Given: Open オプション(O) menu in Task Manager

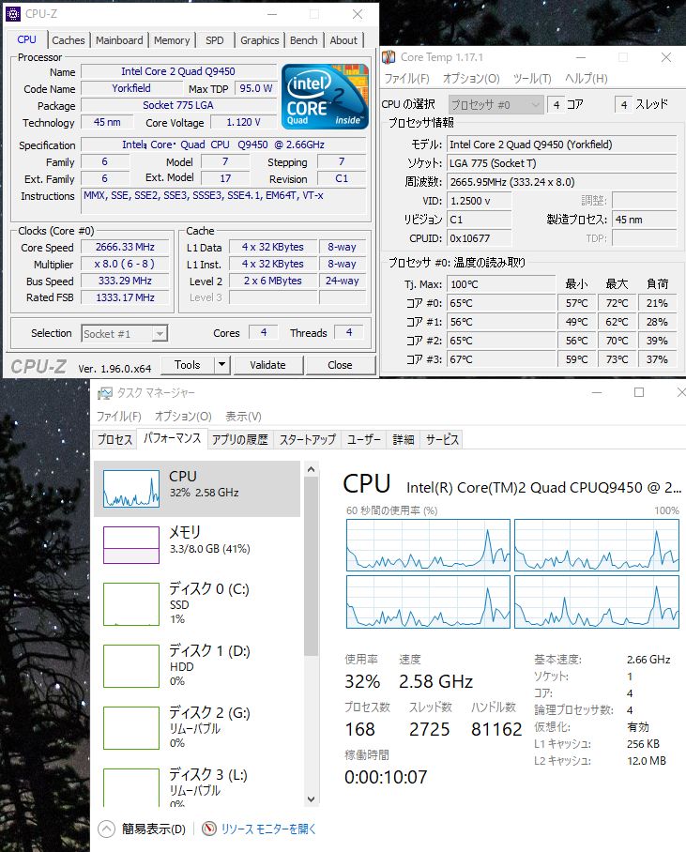Looking at the screenshot, I should click(183, 417).
